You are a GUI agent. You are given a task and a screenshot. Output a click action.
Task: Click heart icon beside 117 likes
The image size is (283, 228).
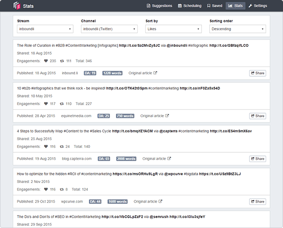coord(46,104)
